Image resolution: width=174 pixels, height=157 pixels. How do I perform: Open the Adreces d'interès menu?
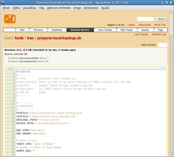click(59, 8)
